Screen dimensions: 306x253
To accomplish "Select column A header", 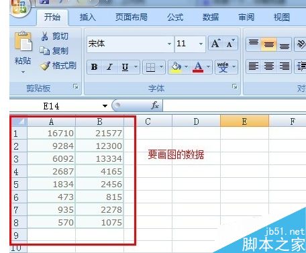I will point(51,121).
